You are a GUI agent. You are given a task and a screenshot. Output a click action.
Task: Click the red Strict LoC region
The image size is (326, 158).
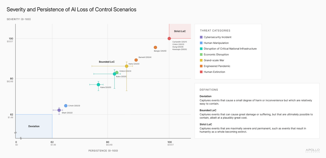click(180, 31)
